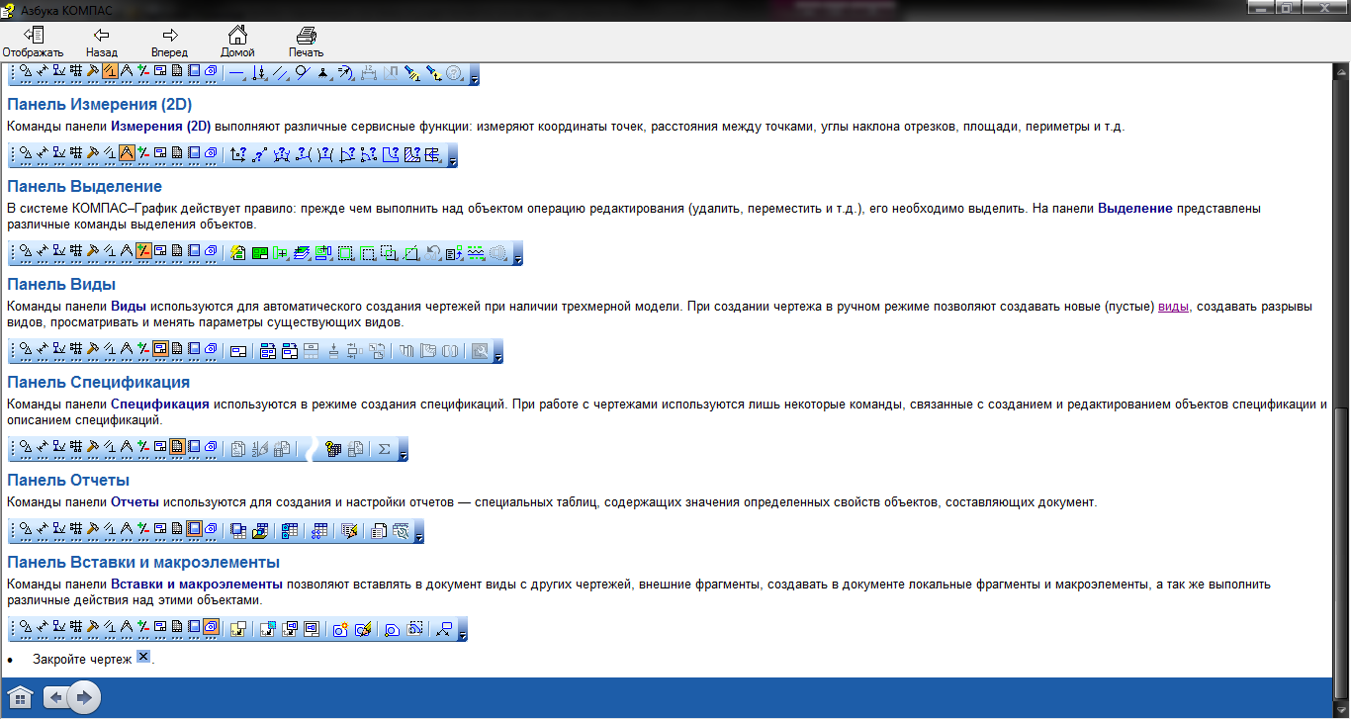Click the last command icon in Вставки и макроэлементы toolbar
The height and width of the screenshot is (720, 1351).
pyautogui.click(x=444, y=629)
